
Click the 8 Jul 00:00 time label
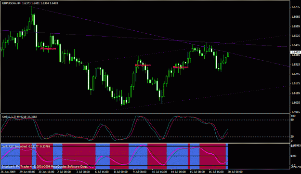click(x=121, y=172)
